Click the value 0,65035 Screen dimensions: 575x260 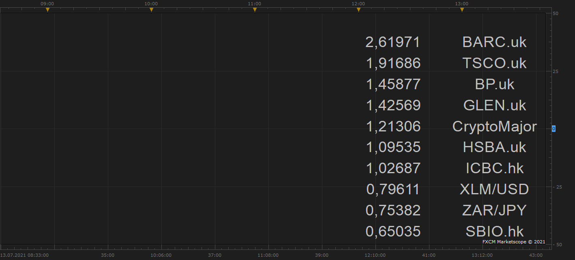pos(393,232)
